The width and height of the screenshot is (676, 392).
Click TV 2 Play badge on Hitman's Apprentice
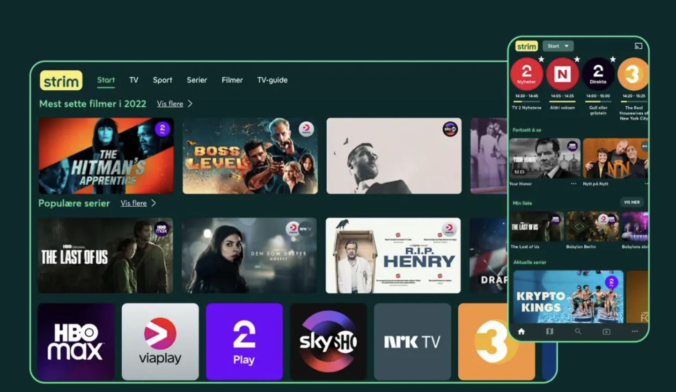point(162,129)
